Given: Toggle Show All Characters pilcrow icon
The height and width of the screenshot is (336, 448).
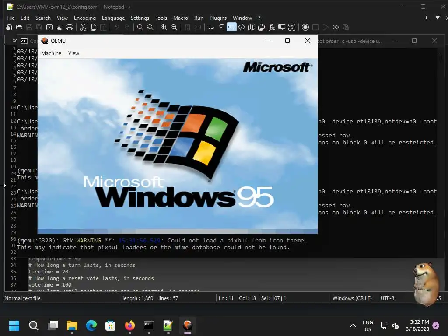Looking at the screenshot, I should point(221,27).
